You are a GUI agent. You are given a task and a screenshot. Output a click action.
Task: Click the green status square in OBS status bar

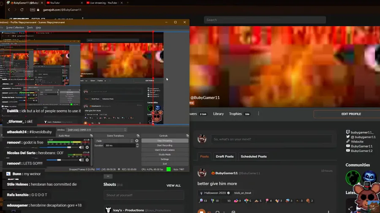coord(168,169)
